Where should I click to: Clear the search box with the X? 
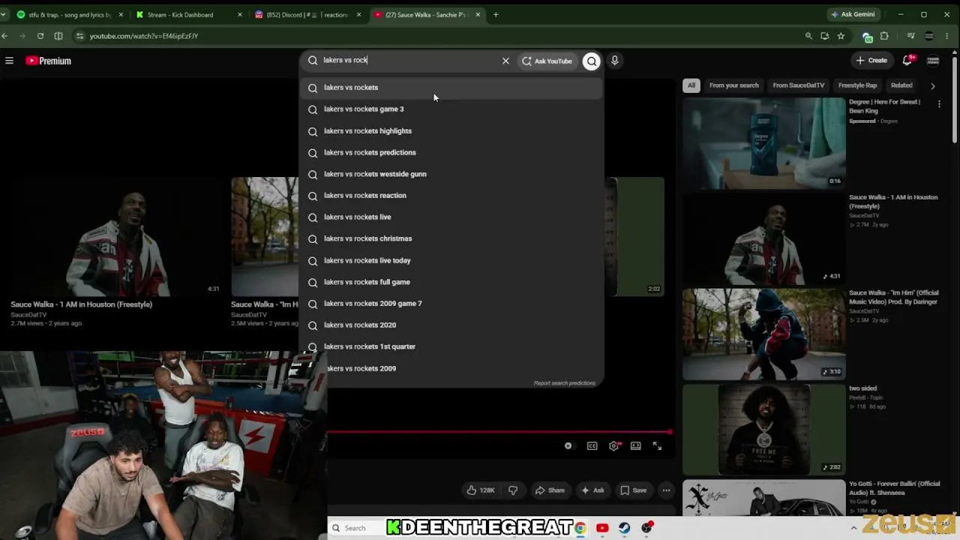pyautogui.click(x=505, y=61)
